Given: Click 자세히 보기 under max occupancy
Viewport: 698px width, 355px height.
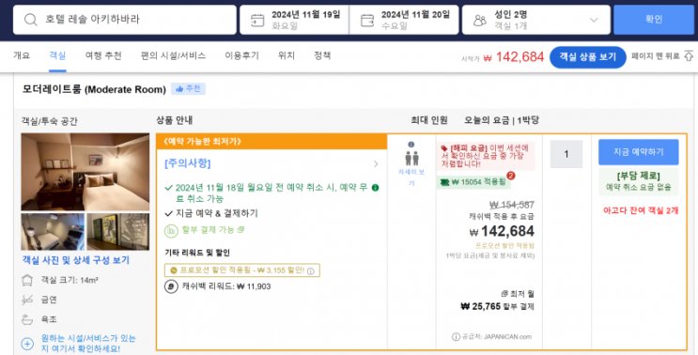Looking at the screenshot, I should pos(411,177).
